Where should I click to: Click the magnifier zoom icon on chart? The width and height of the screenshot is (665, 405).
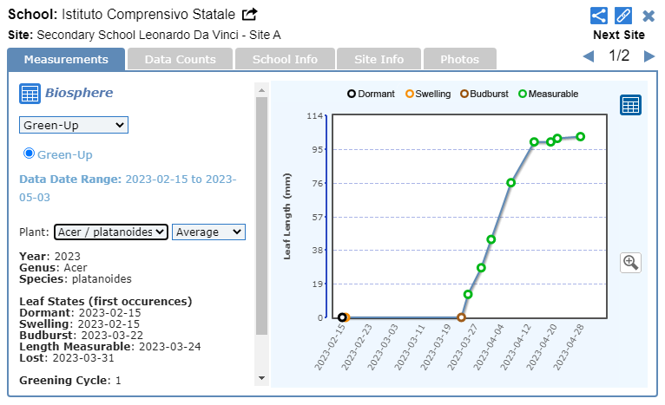tap(631, 262)
